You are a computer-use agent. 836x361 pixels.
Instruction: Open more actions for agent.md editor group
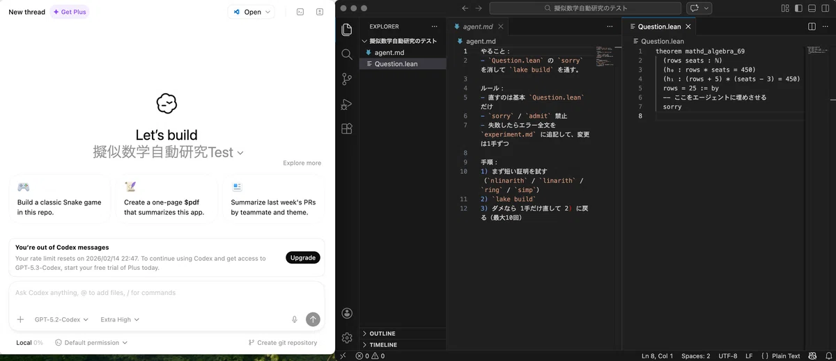[x=610, y=26]
